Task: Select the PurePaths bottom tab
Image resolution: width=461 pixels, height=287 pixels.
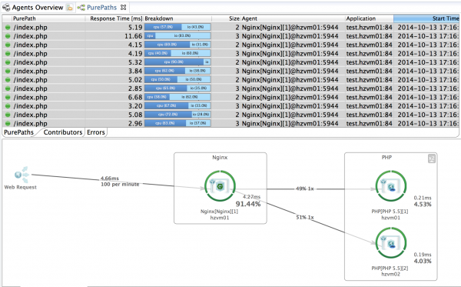Action: click(18, 132)
